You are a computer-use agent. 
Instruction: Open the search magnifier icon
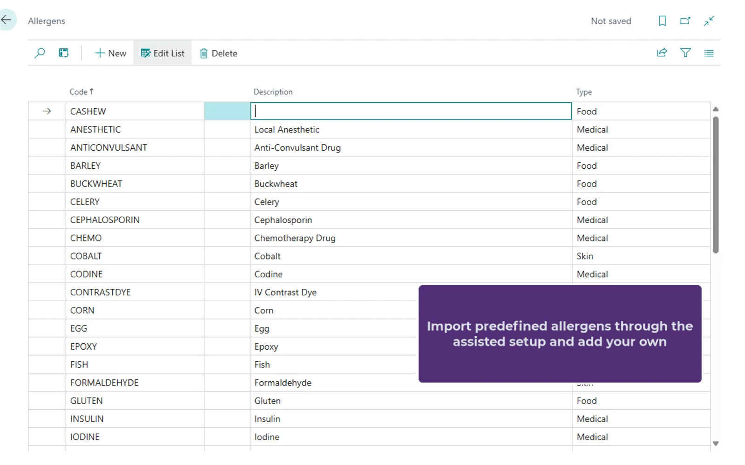[x=40, y=53]
